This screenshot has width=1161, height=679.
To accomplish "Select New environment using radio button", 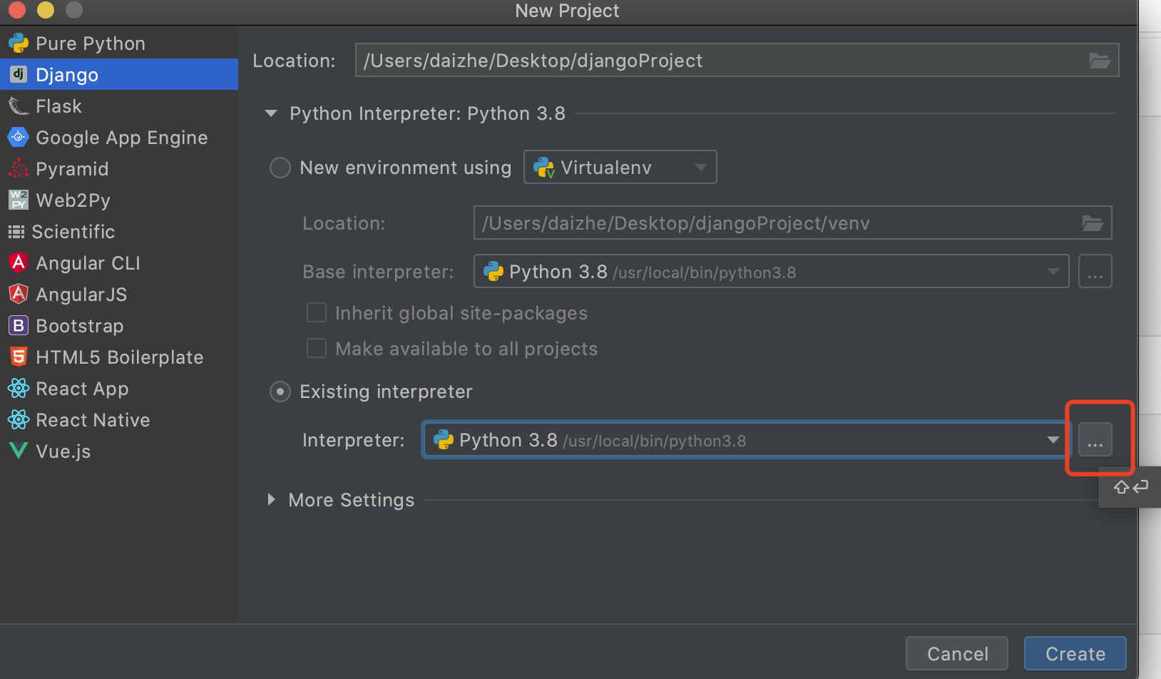I will click(x=280, y=168).
